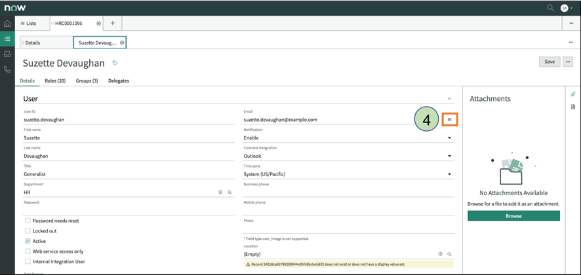Open the document icon below paperclip
The image size is (581, 275).
[573, 107]
